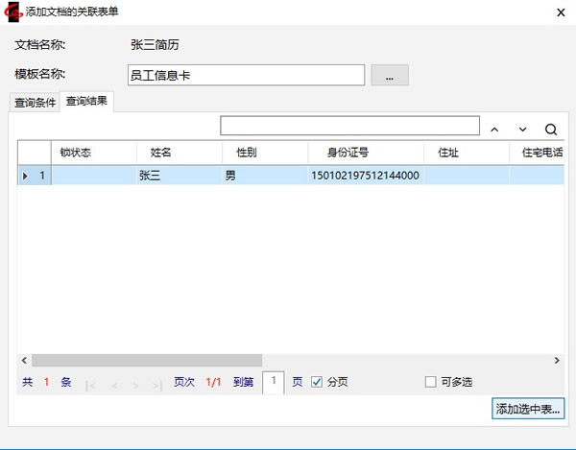Go to first page navigation icon
Viewport: 576px width, 450px height.
(x=91, y=384)
